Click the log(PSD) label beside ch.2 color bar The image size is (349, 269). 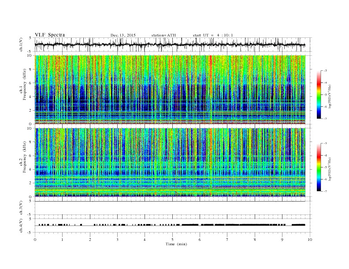330,169
